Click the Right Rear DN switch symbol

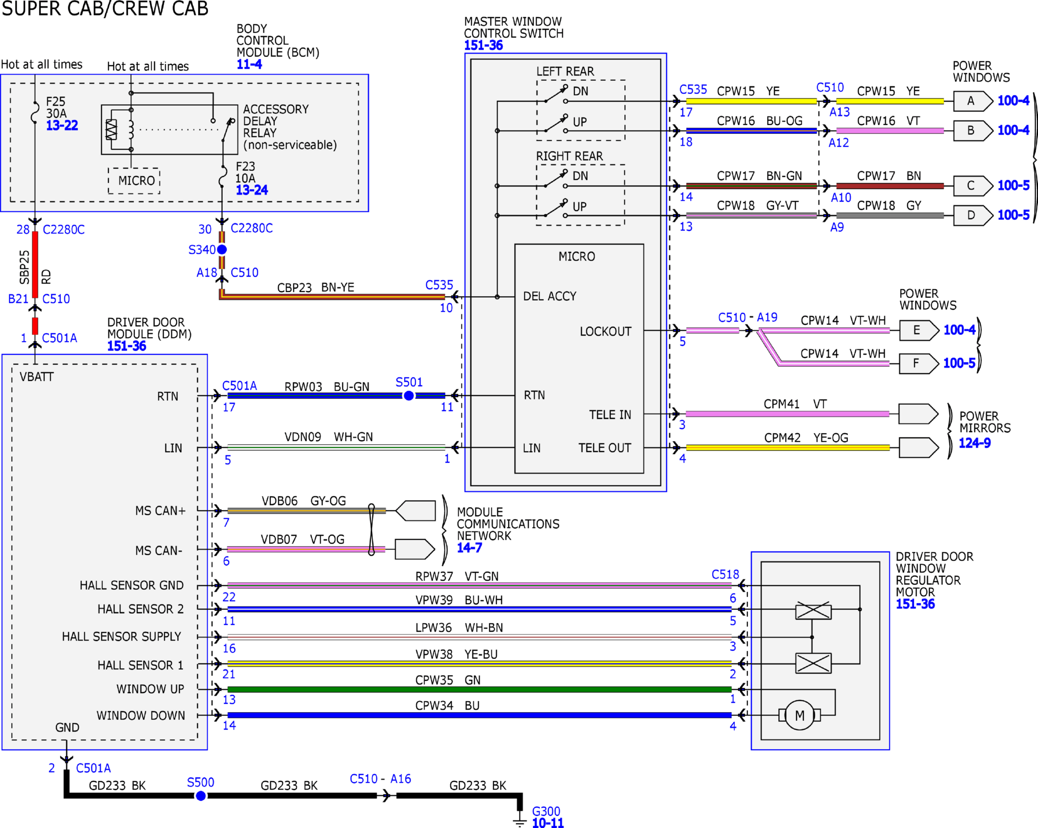tap(556, 179)
